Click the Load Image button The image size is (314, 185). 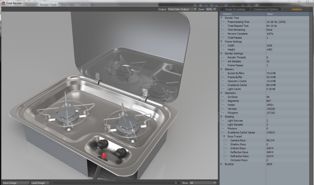coord(39,182)
